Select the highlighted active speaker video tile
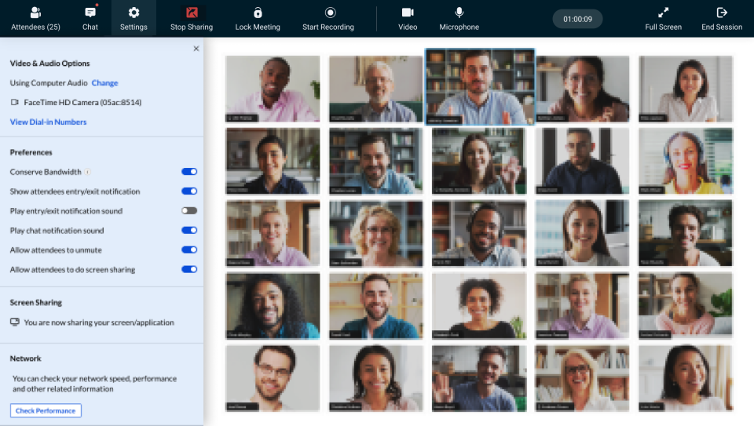Image resolution: width=754 pixels, height=426 pixels. (x=480, y=87)
